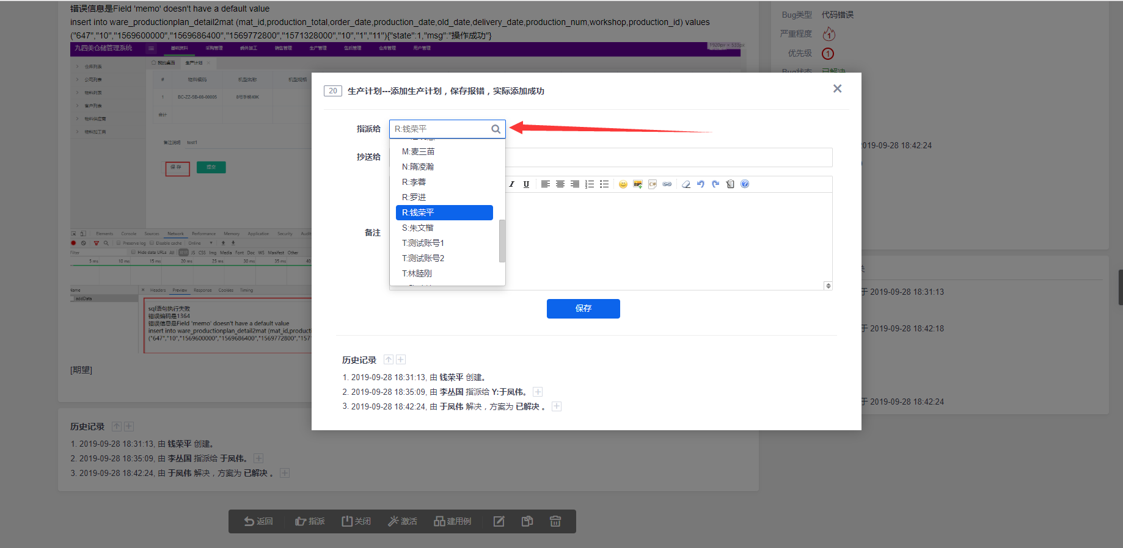
Task: Insert an emoticon in the remark editor
Action: [623, 184]
